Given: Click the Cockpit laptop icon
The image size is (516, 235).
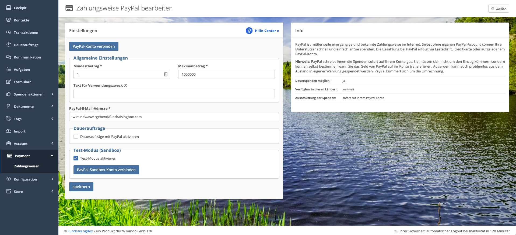Looking at the screenshot, I should click(x=9, y=8).
